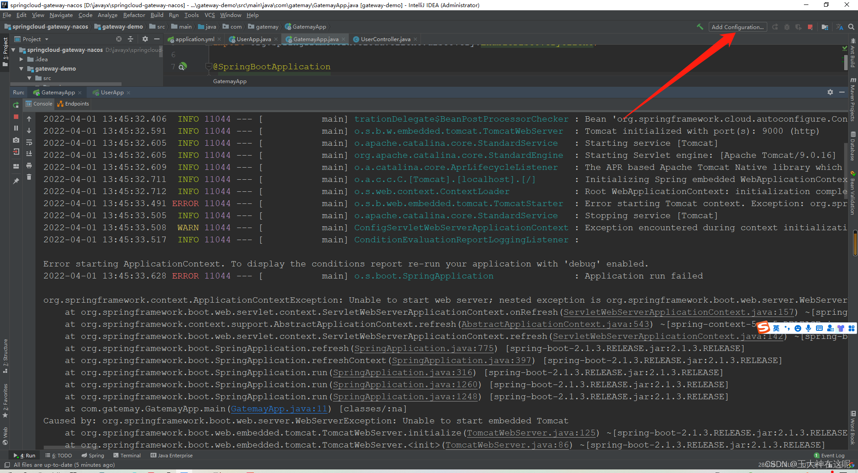Pause output in the Run panel
This screenshot has width=858, height=473.
(x=16, y=128)
